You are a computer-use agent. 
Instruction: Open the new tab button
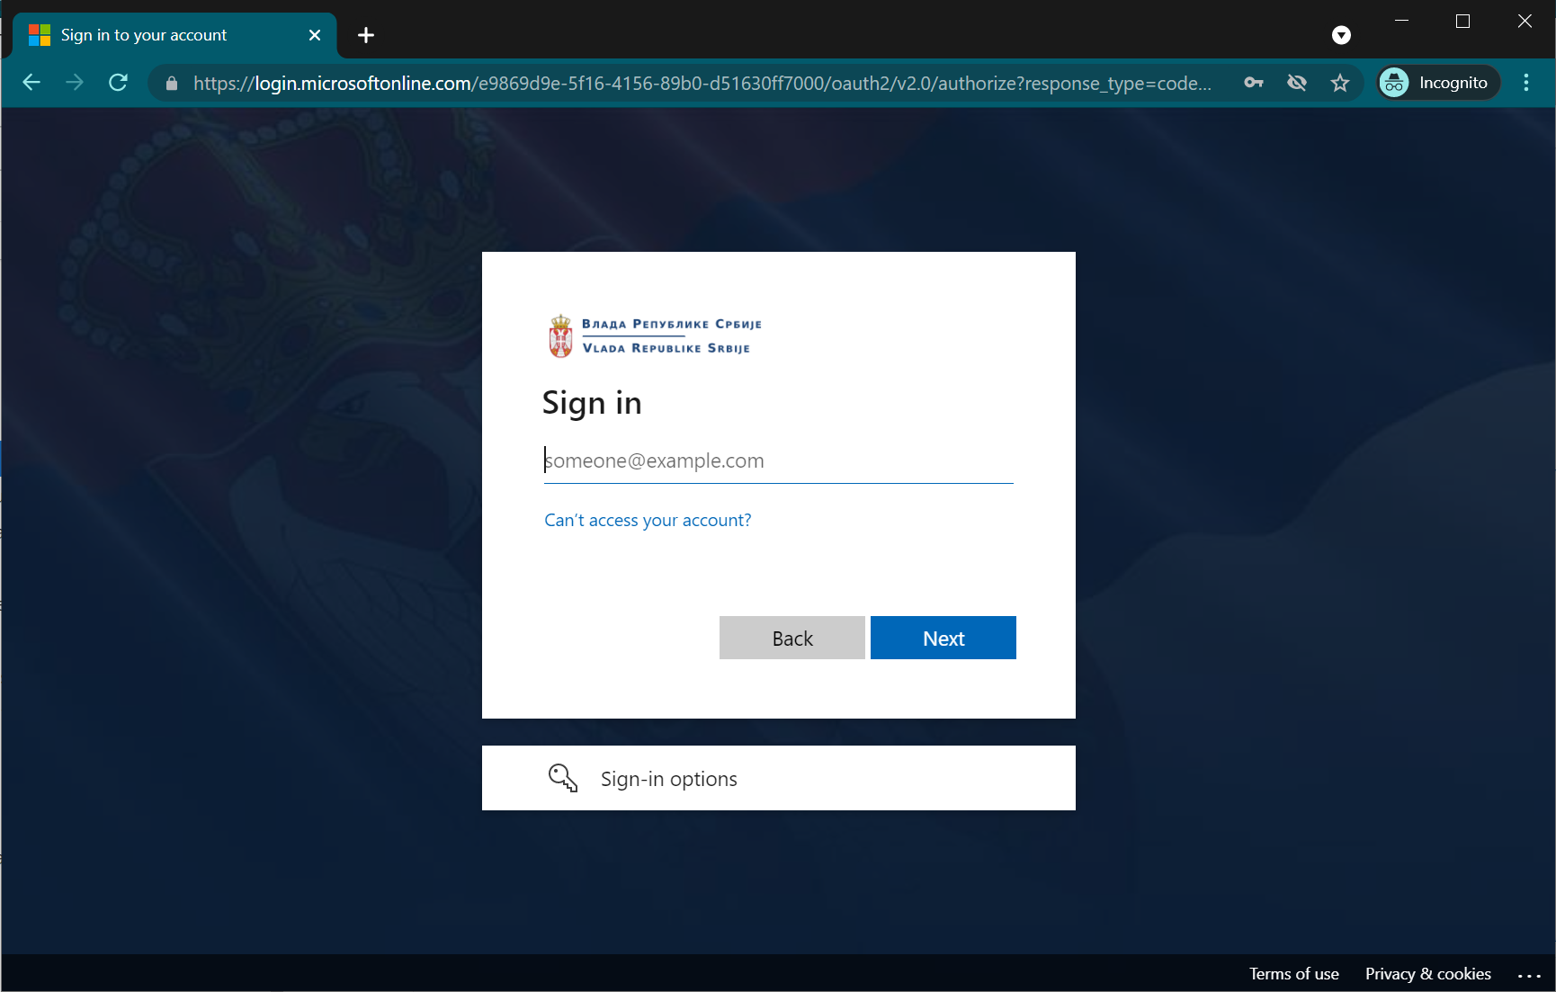pos(365,35)
